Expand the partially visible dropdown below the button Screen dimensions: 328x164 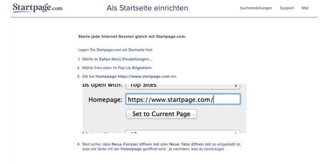182,132
